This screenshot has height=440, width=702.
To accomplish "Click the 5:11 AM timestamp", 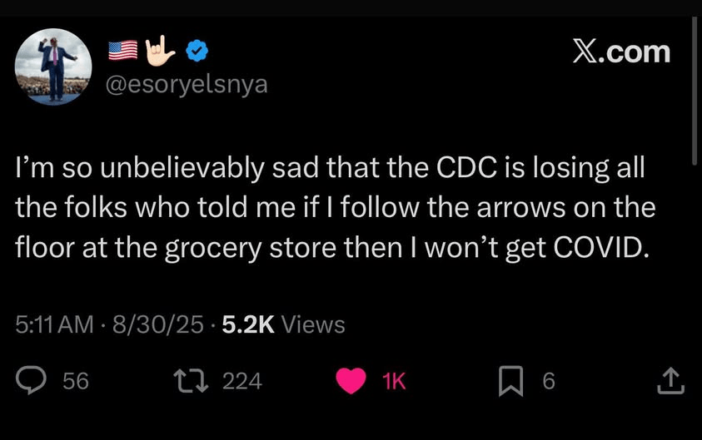I will pyautogui.click(x=54, y=324).
